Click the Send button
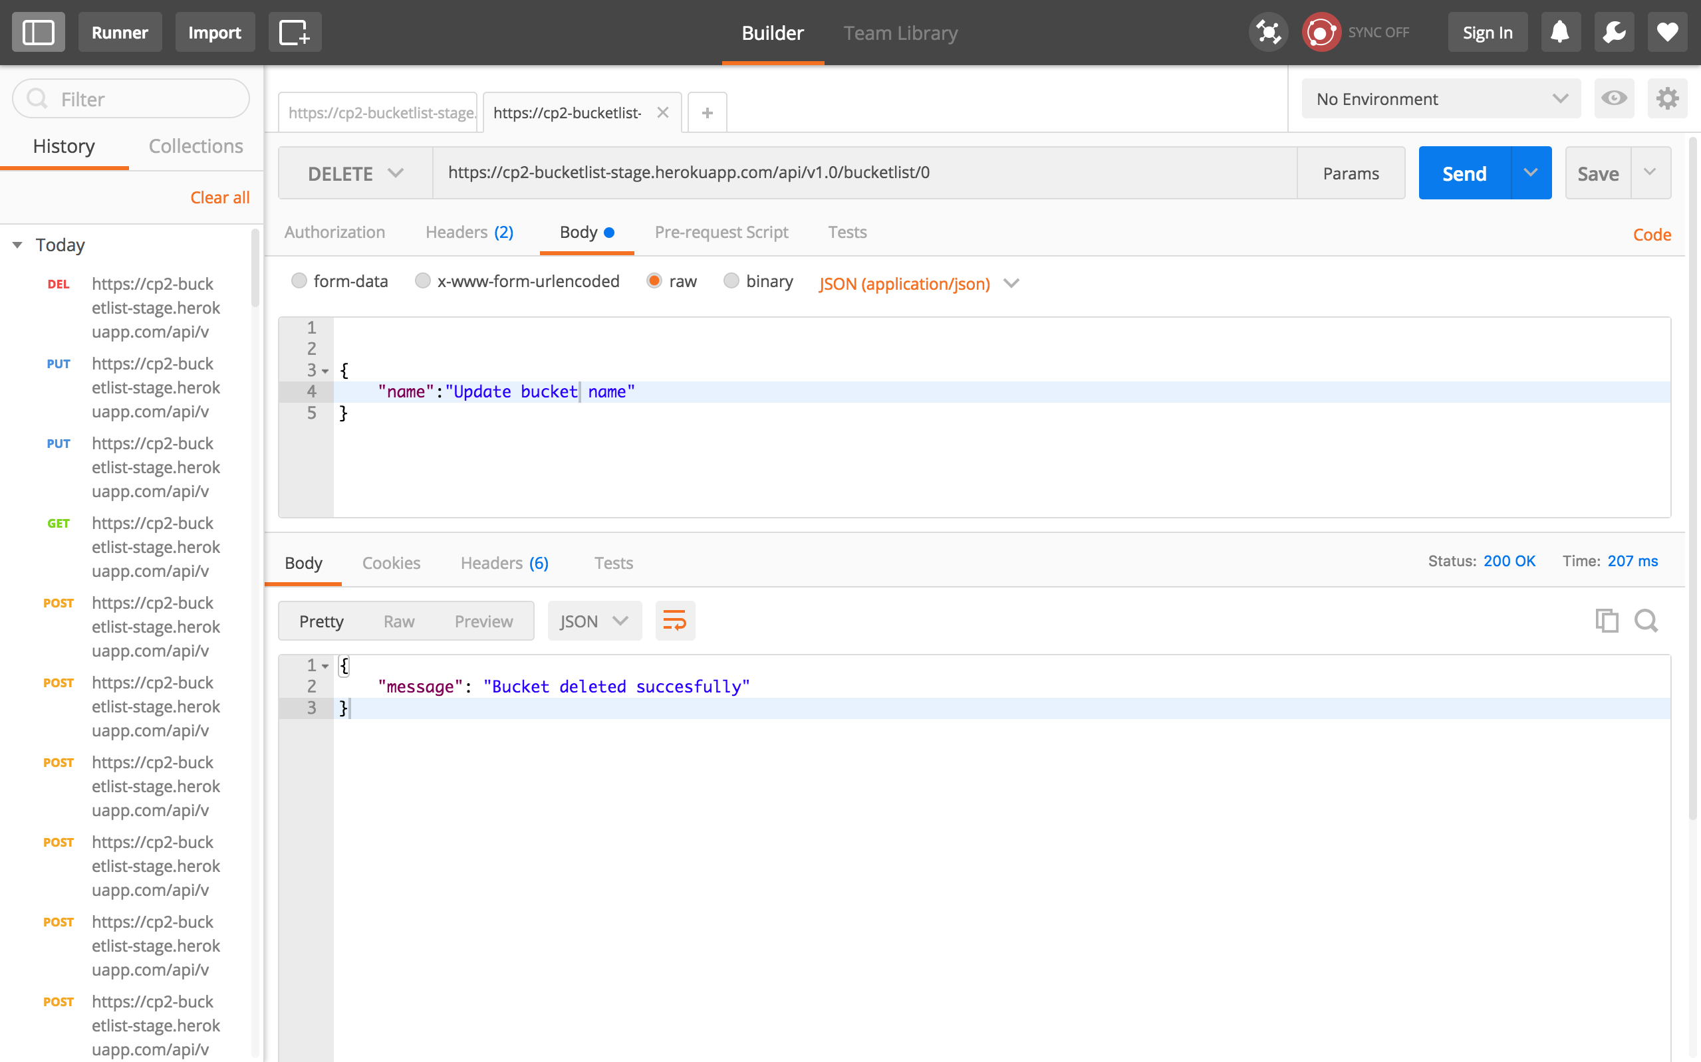The width and height of the screenshot is (1701, 1062). tap(1464, 173)
